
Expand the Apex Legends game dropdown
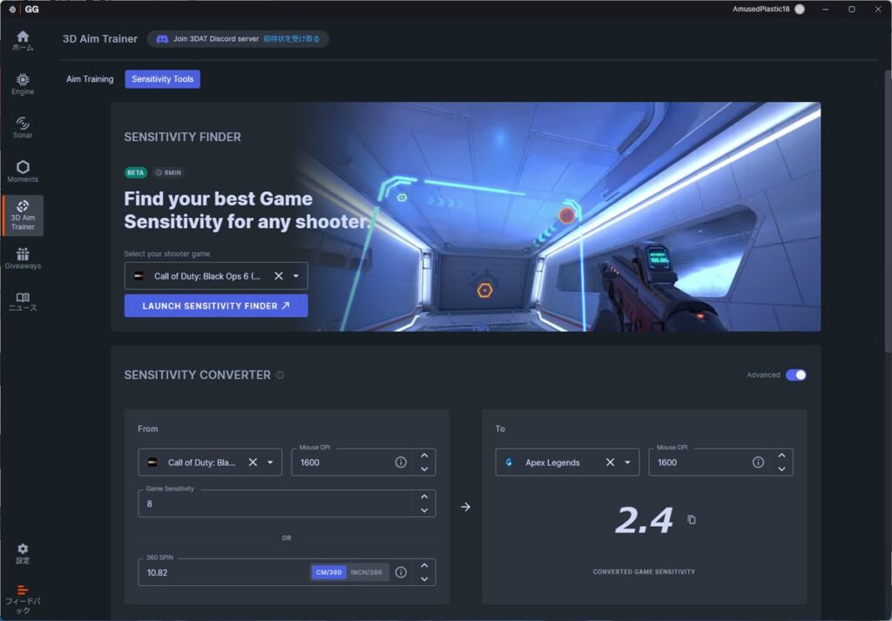[627, 462]
